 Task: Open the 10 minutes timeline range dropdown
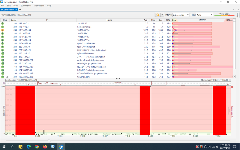tap(230, 80)
